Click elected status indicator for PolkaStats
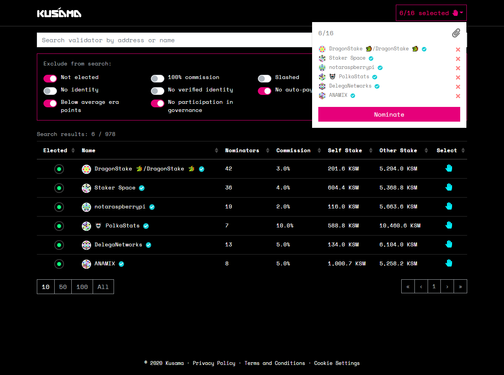Screen dimensions: 504x375 point(59,226)
